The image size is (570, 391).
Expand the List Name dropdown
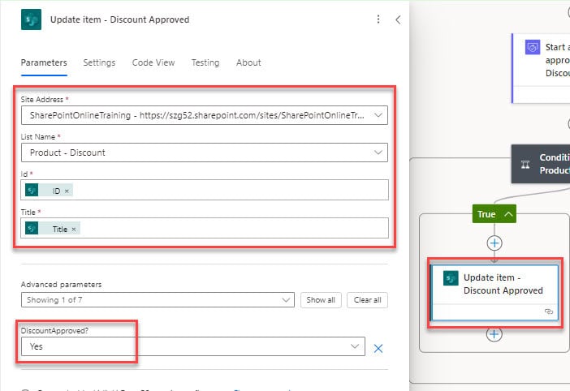[x=378, y=153]
